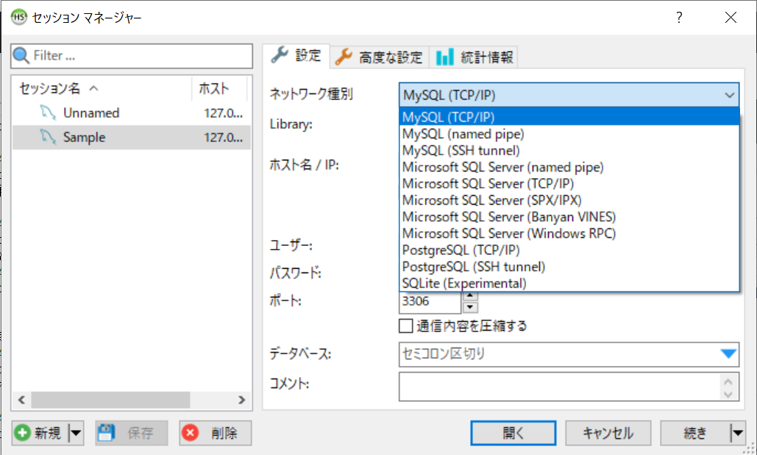Select MySQL (SSH tunnel) option
The image size is (757, 455).
point(569,150)
